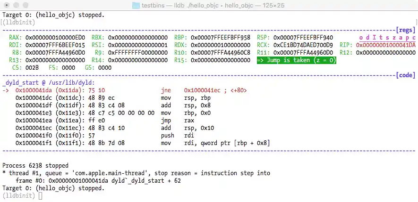
Task: Click the current instruction arrow '->'
Action: pyautogui.click(x=6, y=90)
